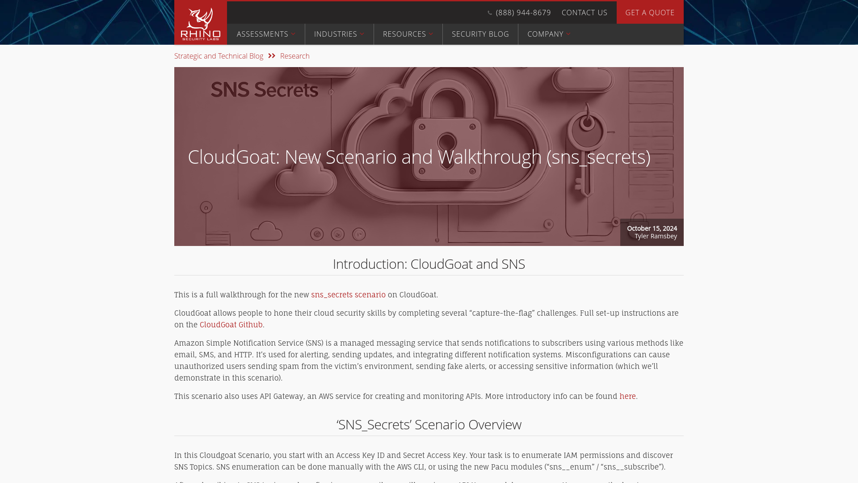Image resolution: width=858 pixels, height=483 pixels.
Task: Click the CloudGoat Github hyperlink
Action: [x=231, y=324]
